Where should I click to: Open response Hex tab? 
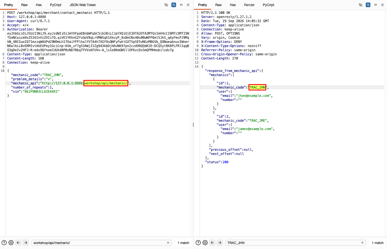(x=233, y=5)
